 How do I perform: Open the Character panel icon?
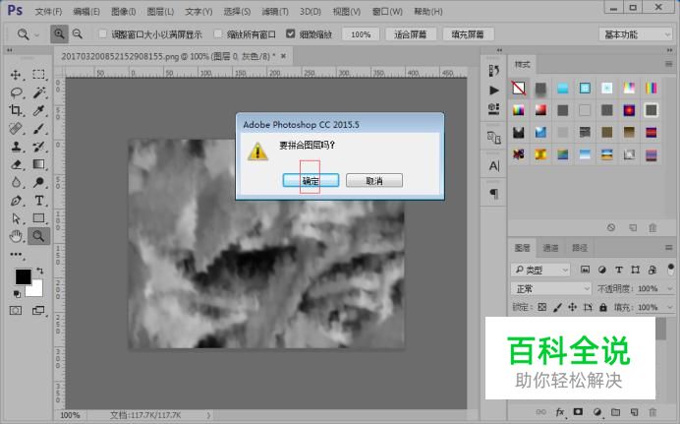pyautogui.click(x=494, y=166)
